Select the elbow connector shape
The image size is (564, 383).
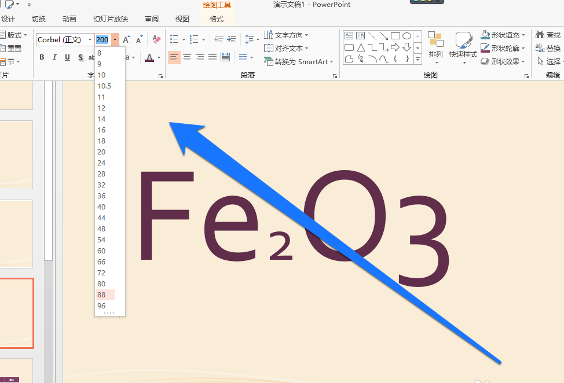[x=372, y=47]
